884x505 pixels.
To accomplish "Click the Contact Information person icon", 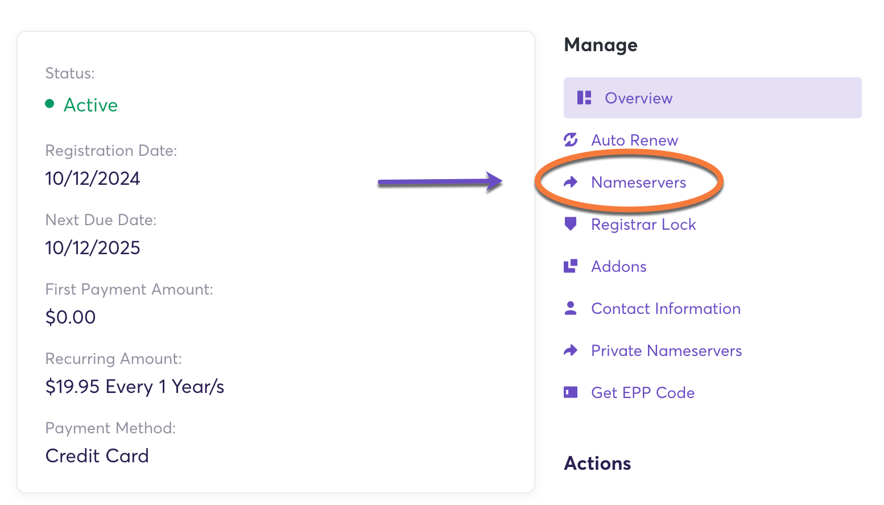I will (571, 308).
